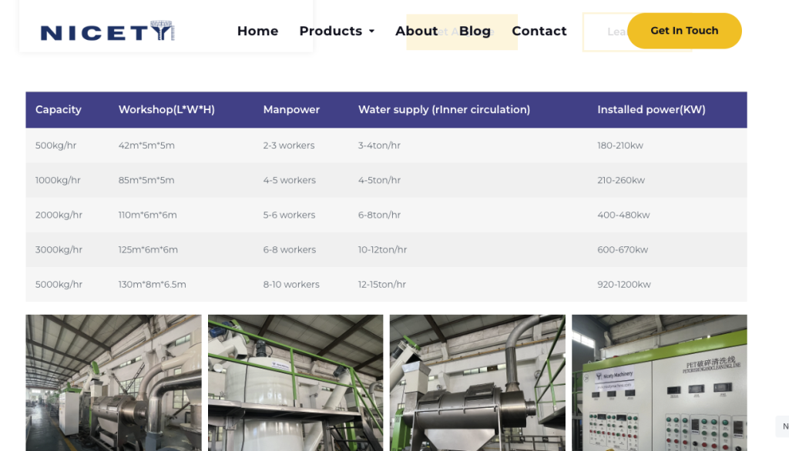This screenshot has height=451, width=789.
Task: Select the Manpower column header
Action: tap(291, 109)
